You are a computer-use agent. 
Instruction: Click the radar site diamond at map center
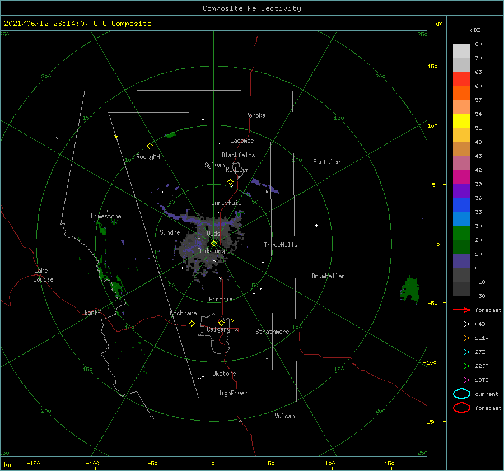point(214,244)
